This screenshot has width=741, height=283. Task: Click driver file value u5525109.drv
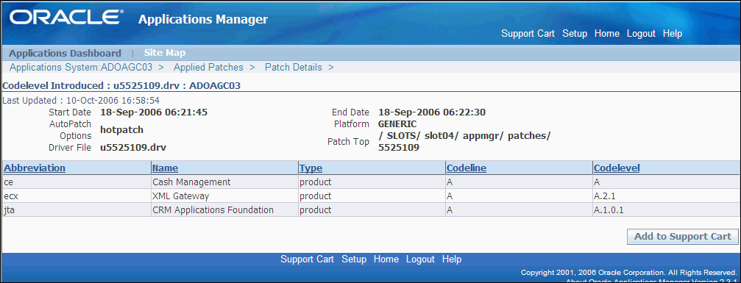click(133, 148)
